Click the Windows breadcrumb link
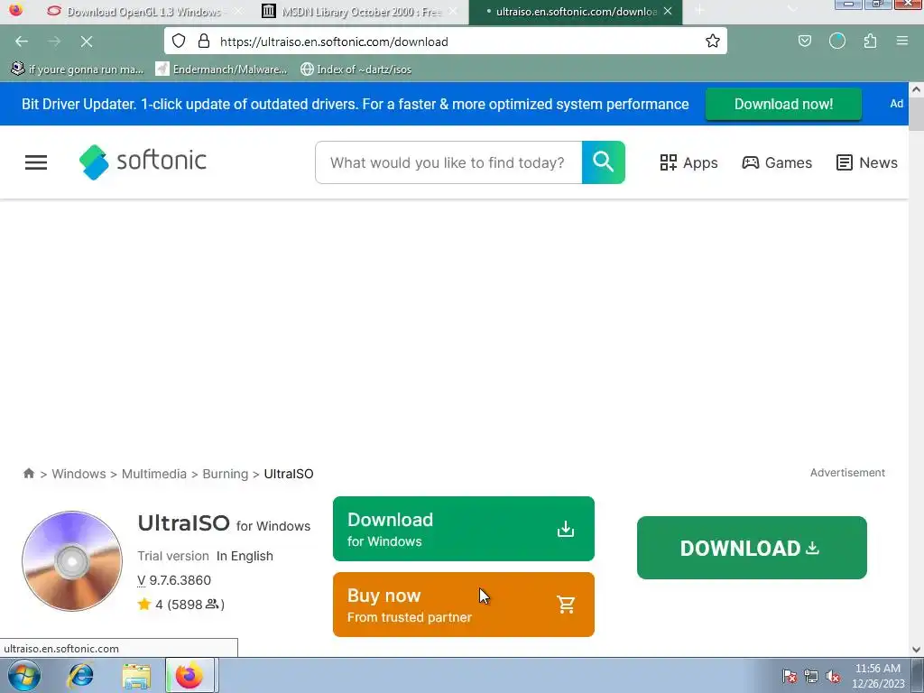 click(x=79, y=474)
